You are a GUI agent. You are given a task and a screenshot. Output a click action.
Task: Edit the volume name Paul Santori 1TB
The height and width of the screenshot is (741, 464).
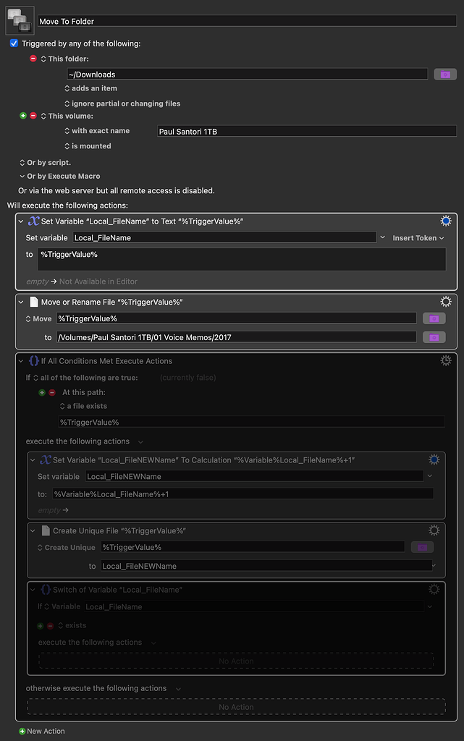coord(307,132)
